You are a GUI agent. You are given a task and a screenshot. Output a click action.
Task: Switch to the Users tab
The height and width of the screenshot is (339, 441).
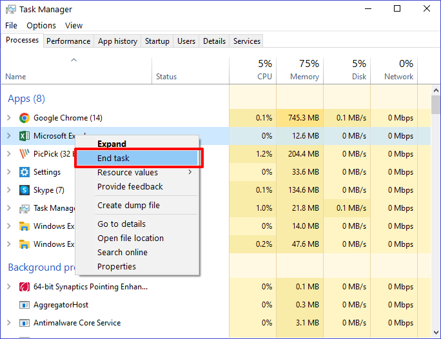(186, 41)
